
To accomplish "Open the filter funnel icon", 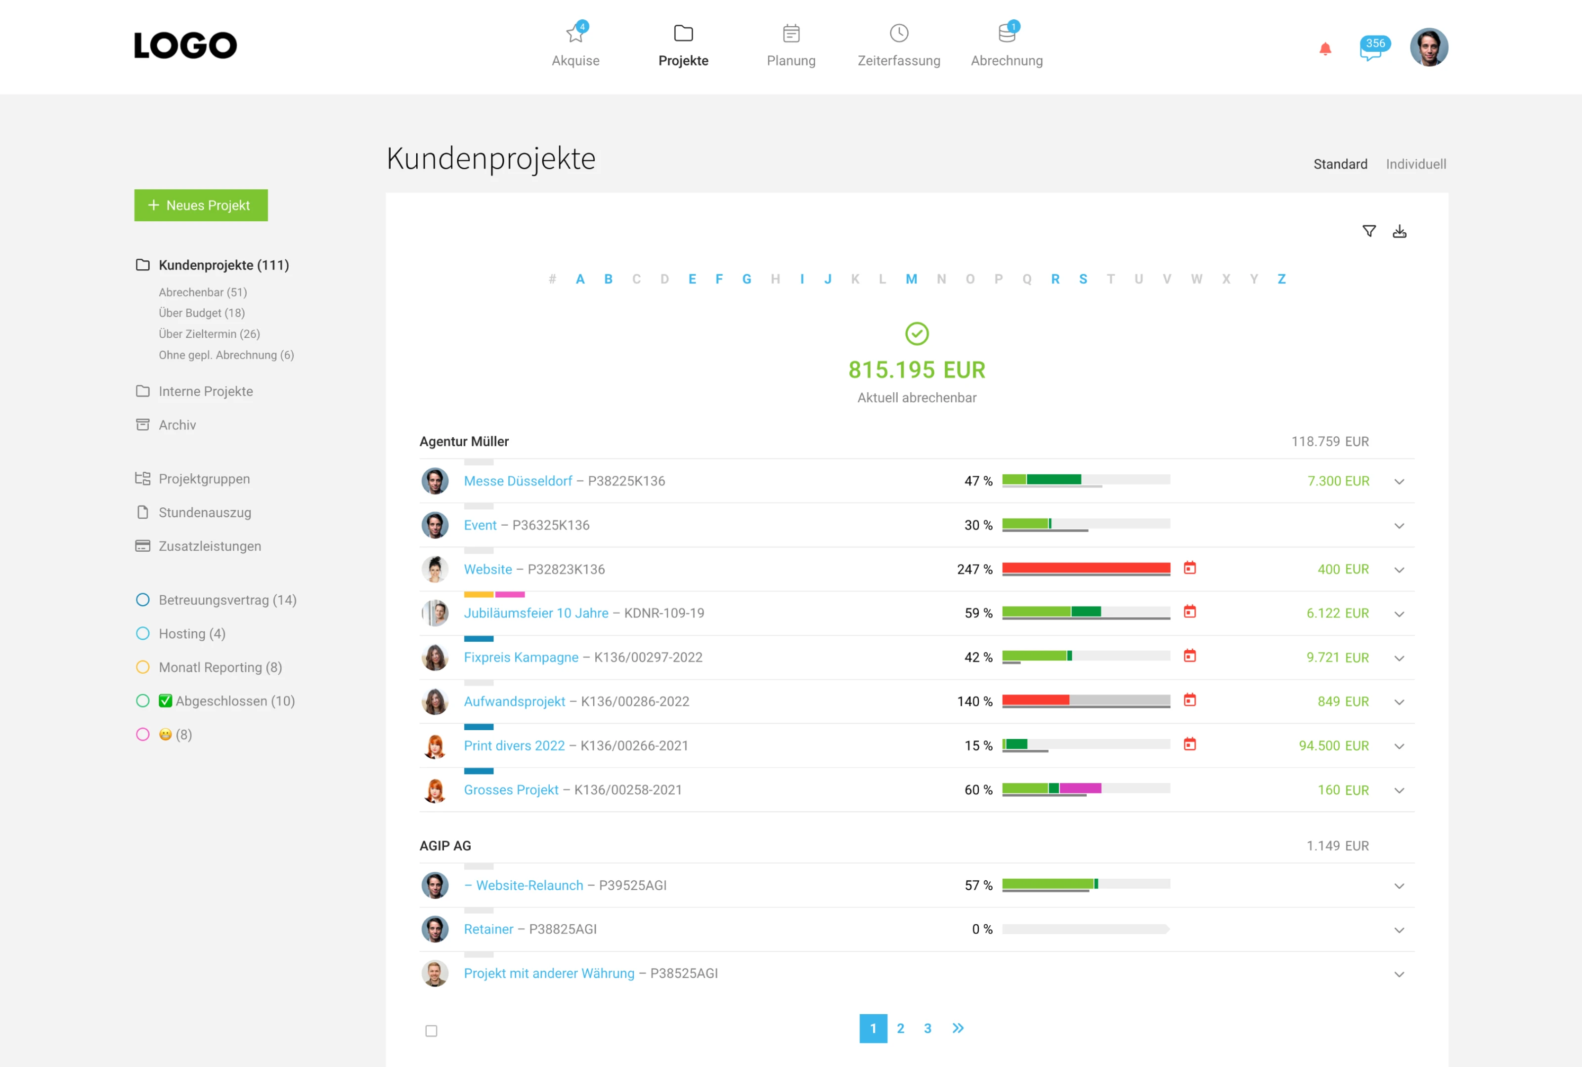I will click(1368, 231).
